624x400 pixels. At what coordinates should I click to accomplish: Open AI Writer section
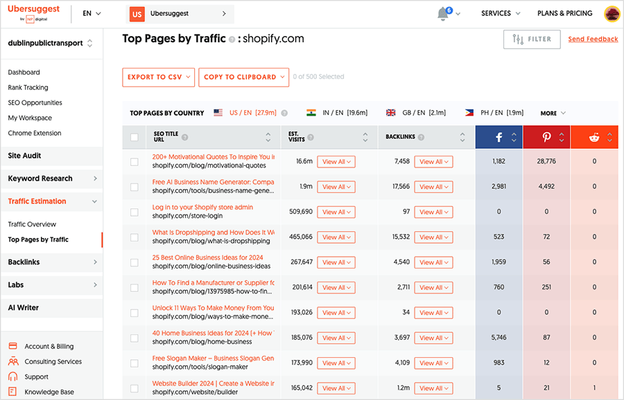coord(52,308)
